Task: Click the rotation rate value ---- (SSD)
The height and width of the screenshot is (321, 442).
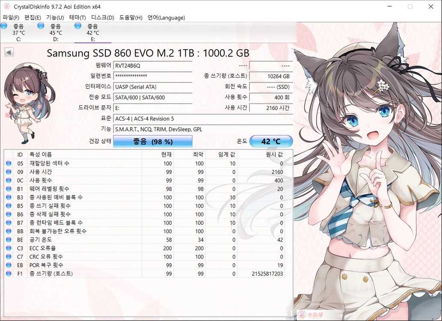Action: (x=271, y=87)
